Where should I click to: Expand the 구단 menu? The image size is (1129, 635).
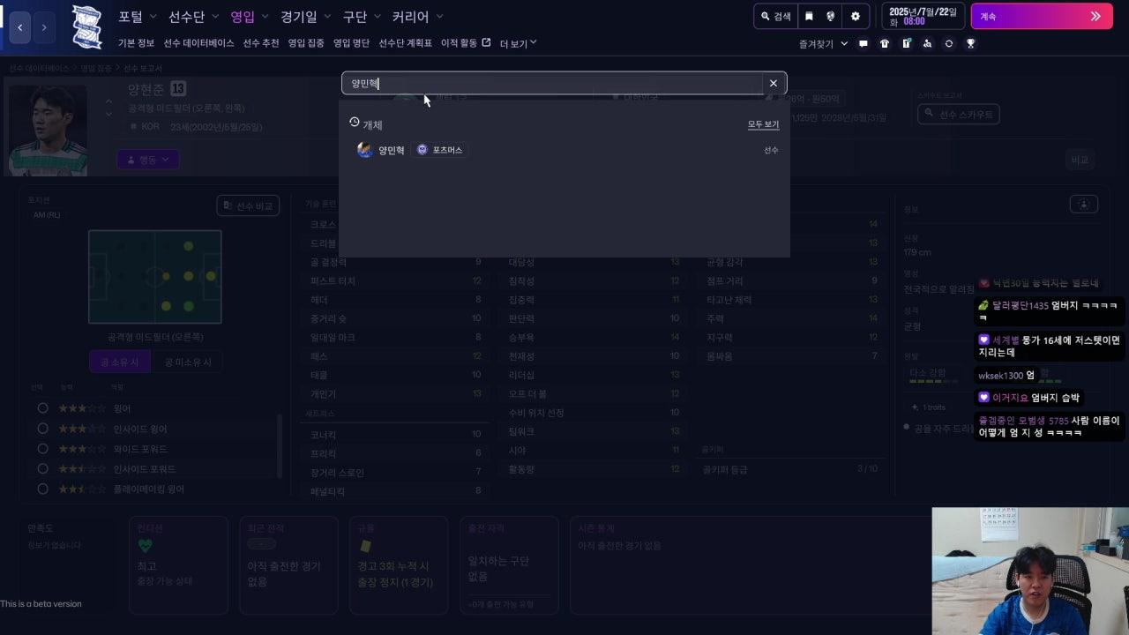[x=362, y=17]
